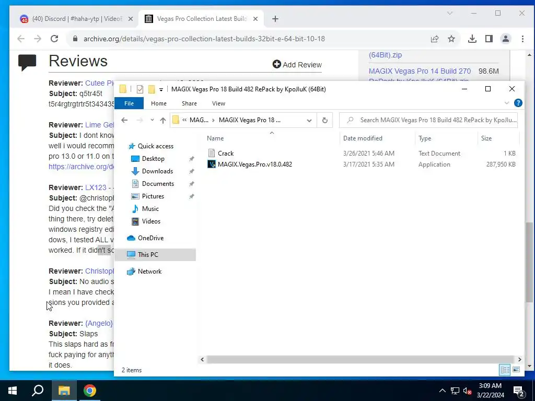Open Chrome tab search dropdown
Image resolution: width=535 pixels, height=401 pixels.
(450, 13)
